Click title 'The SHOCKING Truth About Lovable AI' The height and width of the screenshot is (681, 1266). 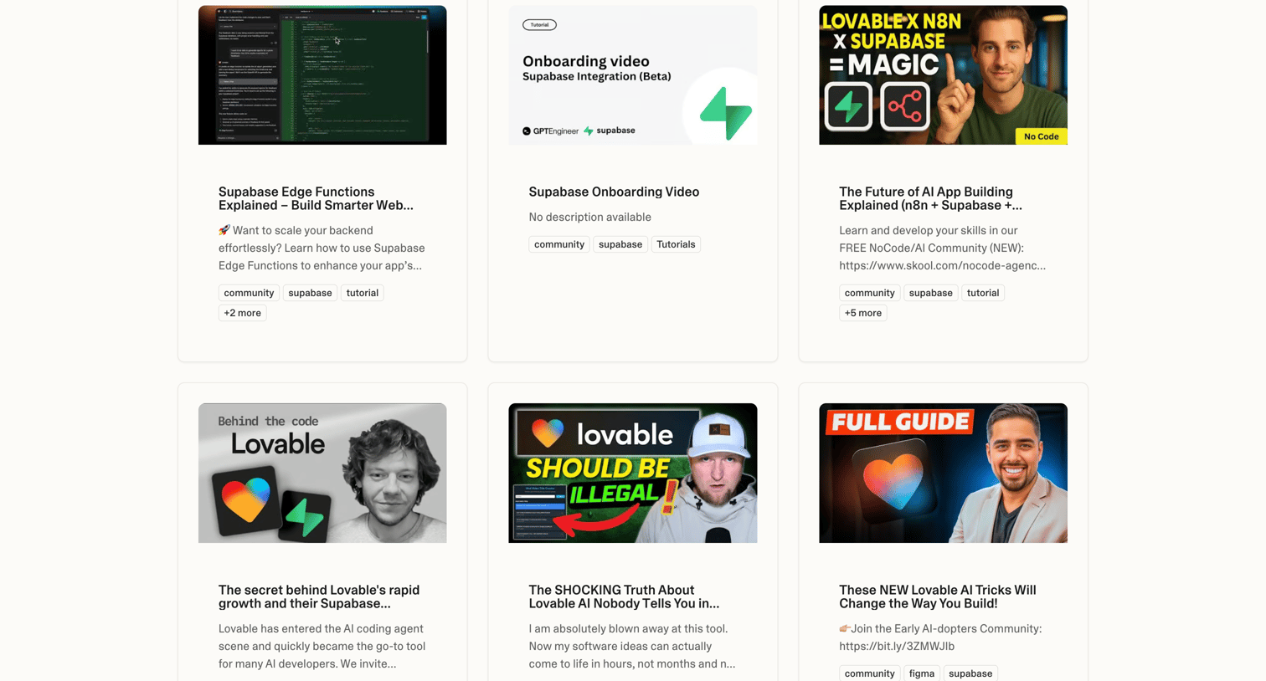624,597
